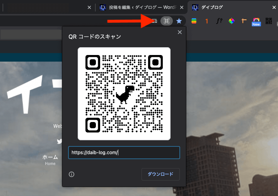
Task: Click the info icon in QR popup
Action: coord(72,174)
